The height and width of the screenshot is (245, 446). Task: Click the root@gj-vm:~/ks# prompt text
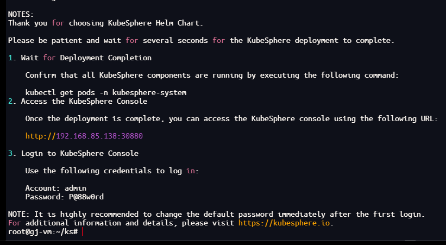[43, 231]
